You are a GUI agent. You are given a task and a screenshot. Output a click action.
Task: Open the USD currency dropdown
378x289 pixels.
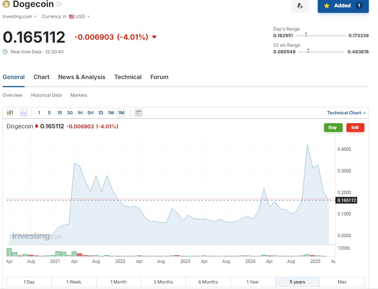click(83, 17)
